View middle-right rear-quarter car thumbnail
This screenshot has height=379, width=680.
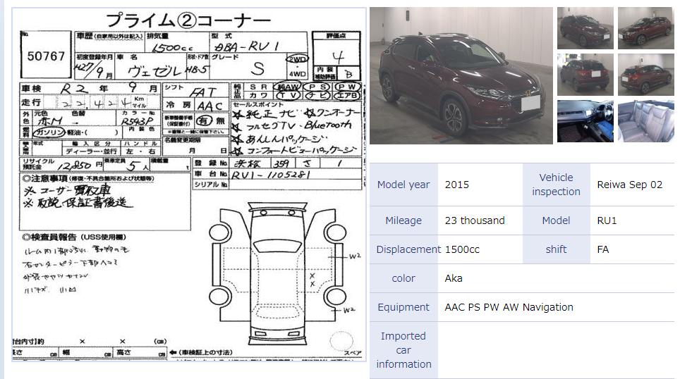point(645,75)
